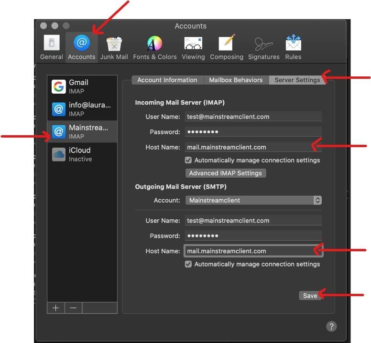Select the inactive iCloud account
This screenshot has width=371, height=343.
(x=82, y=154)
